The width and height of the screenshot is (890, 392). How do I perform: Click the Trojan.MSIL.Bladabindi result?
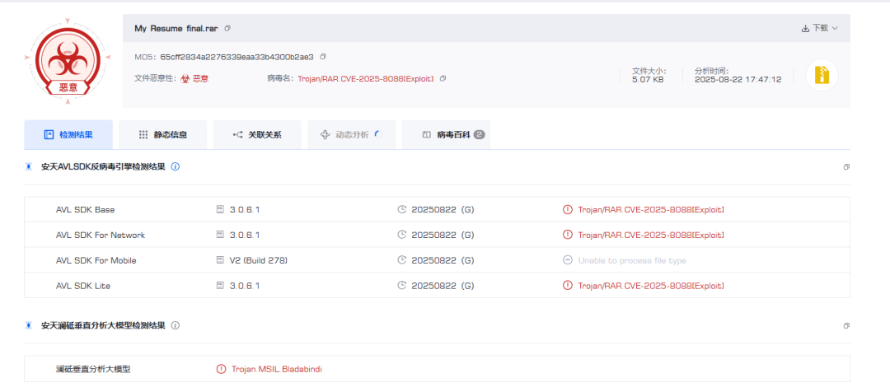pos(276,369)
